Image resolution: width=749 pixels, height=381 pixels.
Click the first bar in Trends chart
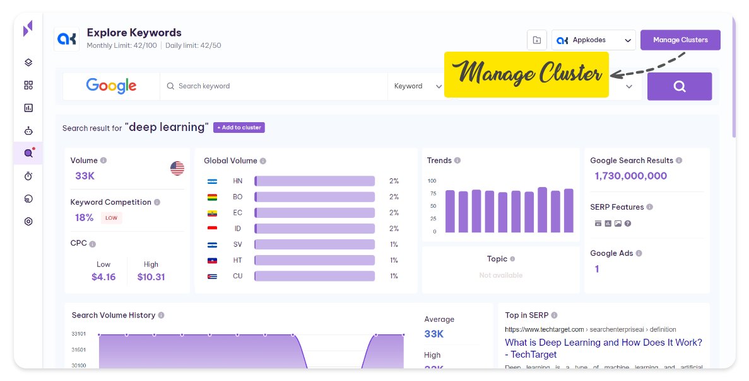450,211
